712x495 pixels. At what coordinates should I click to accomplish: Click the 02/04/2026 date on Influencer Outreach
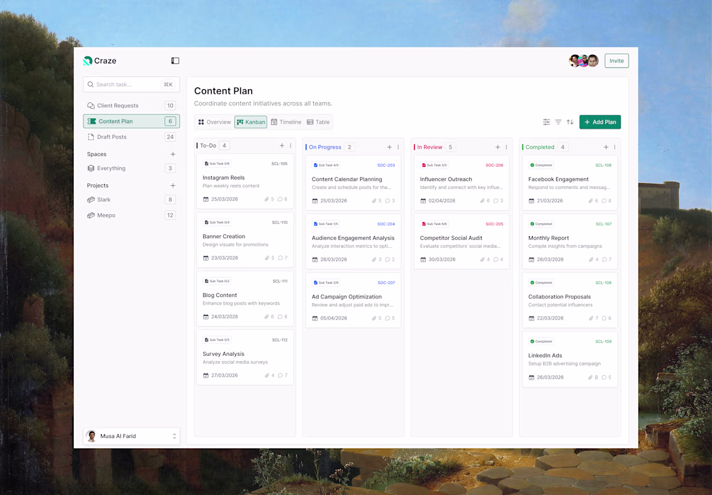[442, 201]
